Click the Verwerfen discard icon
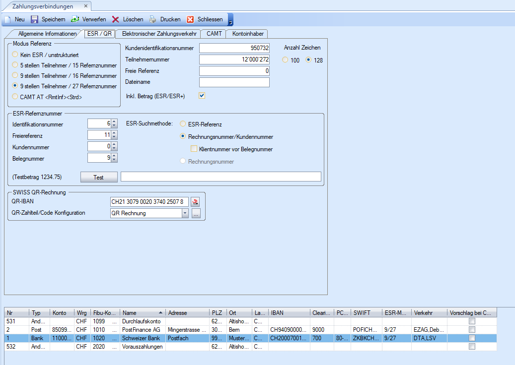Viewport: 515px width, 365px height. coord(75,19)
